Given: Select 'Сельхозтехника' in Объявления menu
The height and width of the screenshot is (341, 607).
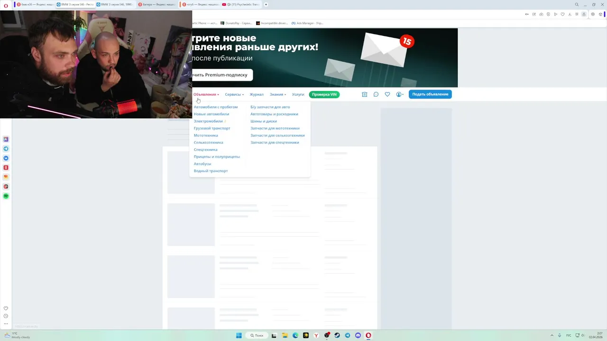Looking at the screenshot, I should (x=208, y=143).
